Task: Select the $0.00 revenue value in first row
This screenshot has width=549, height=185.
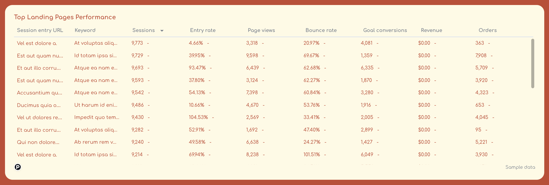Action: point(424,43)
